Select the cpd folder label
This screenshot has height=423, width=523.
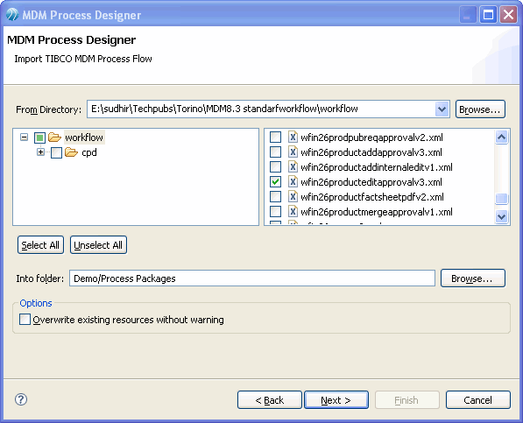[x=89, y=152]
